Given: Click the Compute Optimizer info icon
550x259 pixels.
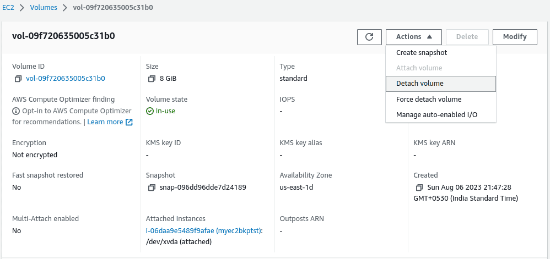Looking at the screenshot, I should [x=16, y=111].
